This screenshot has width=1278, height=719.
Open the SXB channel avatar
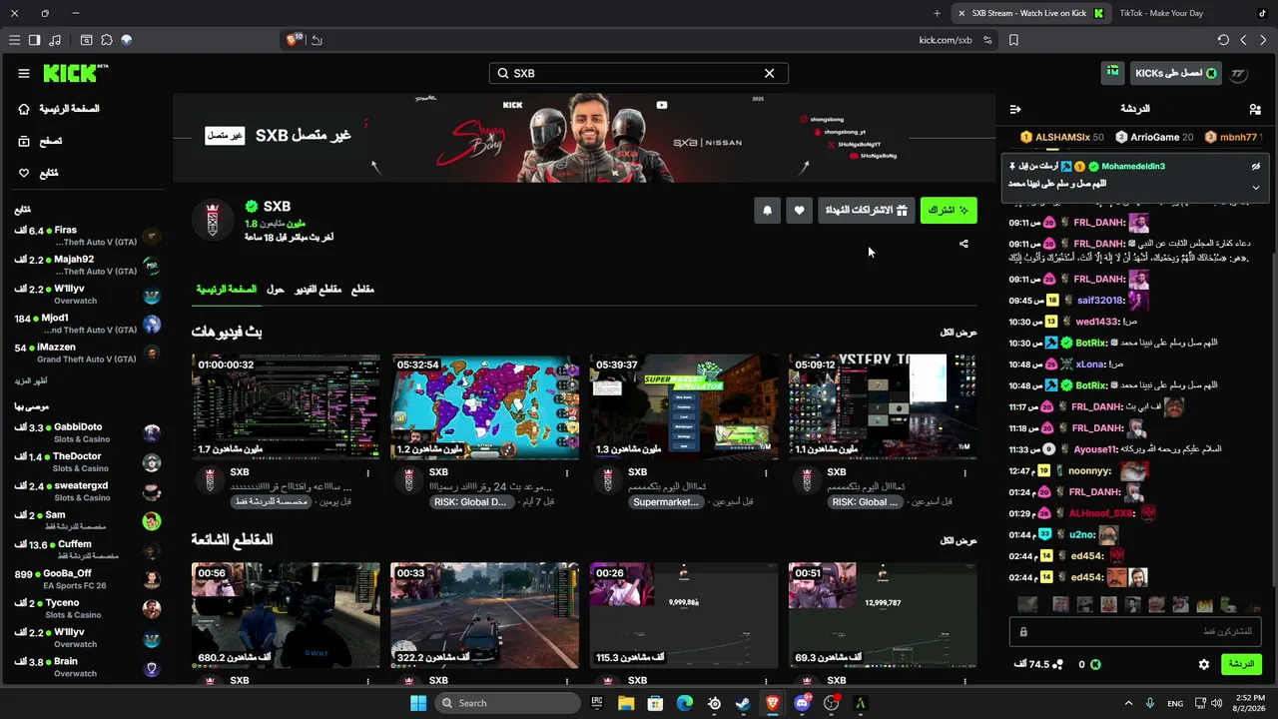[212, 220]
